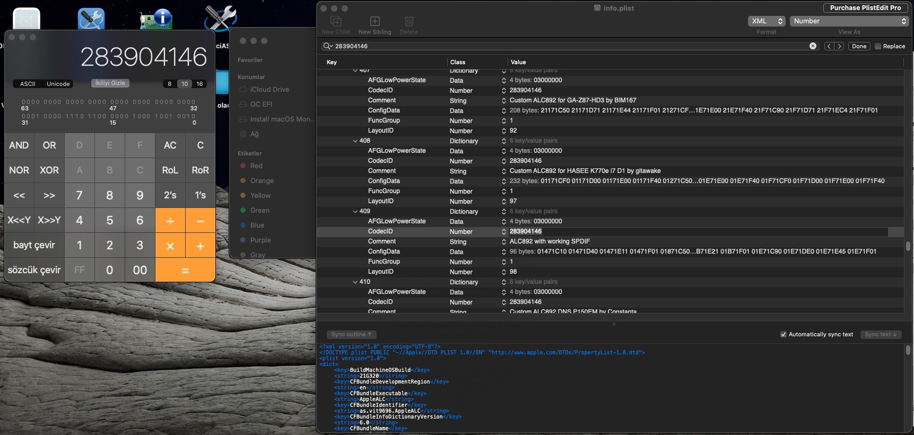Open the search options magnifier icon

tap(327, 46)
